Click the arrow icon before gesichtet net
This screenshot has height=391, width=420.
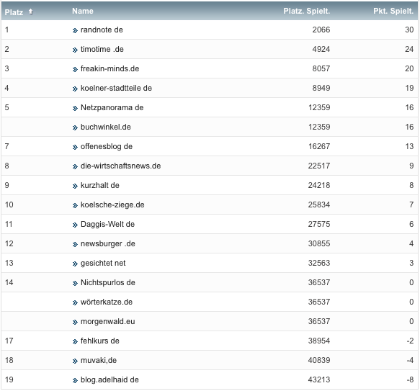[75, 264]
